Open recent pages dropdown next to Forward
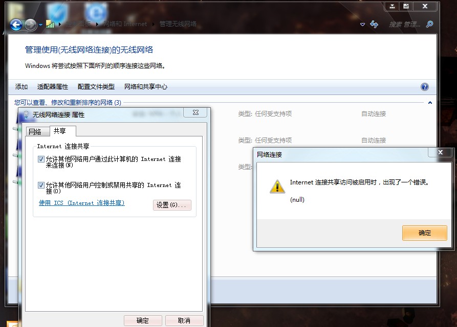Viewport: 457px width, 327px height. tap(40, 25)
